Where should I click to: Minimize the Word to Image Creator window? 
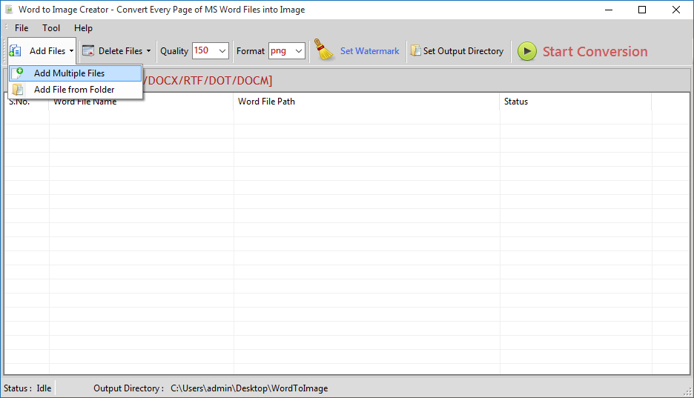coord(609,10)
